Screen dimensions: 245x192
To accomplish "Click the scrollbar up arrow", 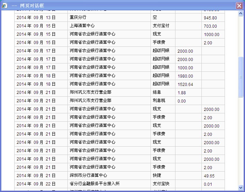I will click(x=241, y=14).
